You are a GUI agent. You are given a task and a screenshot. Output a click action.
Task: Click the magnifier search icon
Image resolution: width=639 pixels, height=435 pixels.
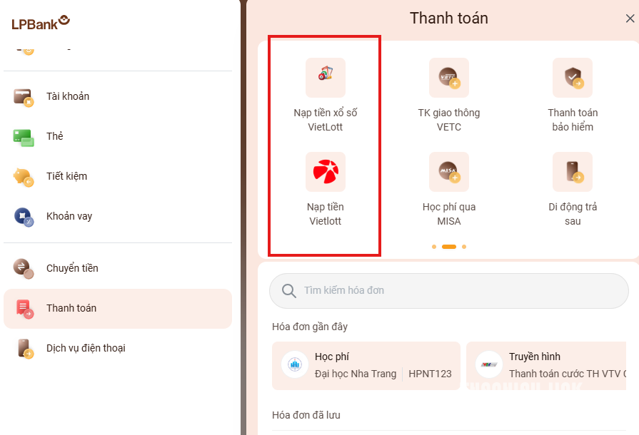click(x=289, y=290)
